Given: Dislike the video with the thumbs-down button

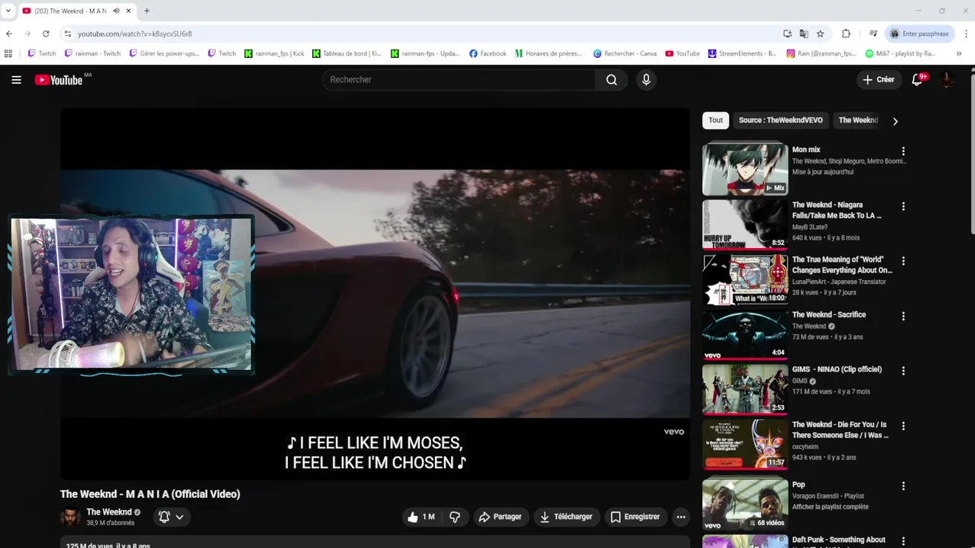Looking at the screenshot, I should click(x=455, y=517).
